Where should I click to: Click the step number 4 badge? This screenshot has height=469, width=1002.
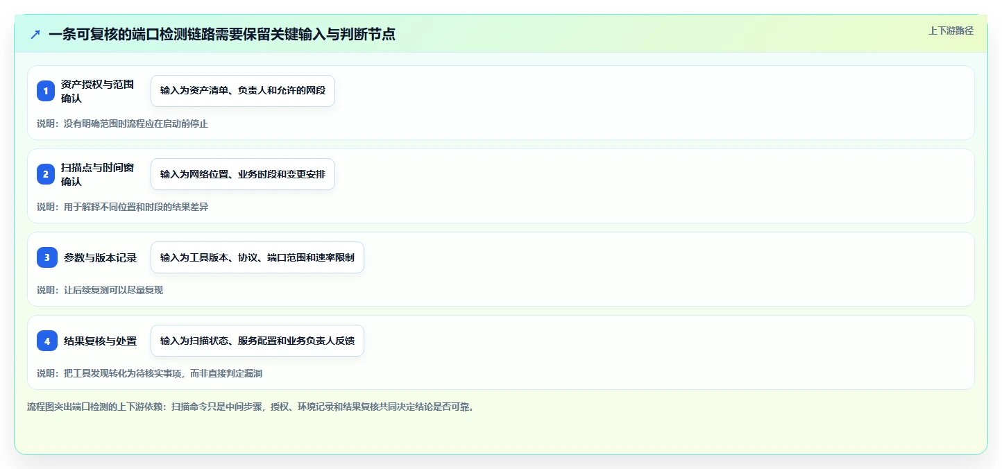tap(47, 341)
